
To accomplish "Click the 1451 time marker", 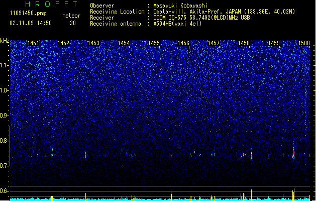I will [x=33, y=43].
